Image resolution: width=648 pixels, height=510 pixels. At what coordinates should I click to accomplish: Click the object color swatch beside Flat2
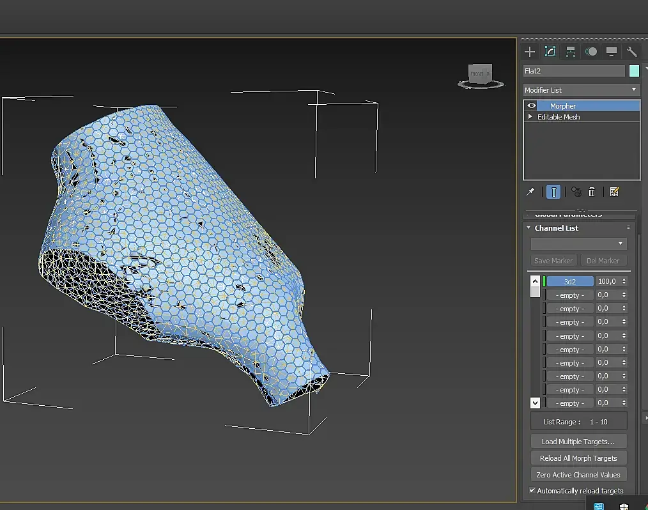[634, 71]
